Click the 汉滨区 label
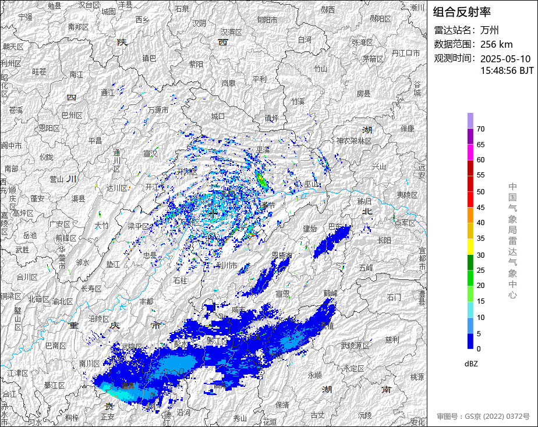538x427 pixels. (x=232, y=32)
